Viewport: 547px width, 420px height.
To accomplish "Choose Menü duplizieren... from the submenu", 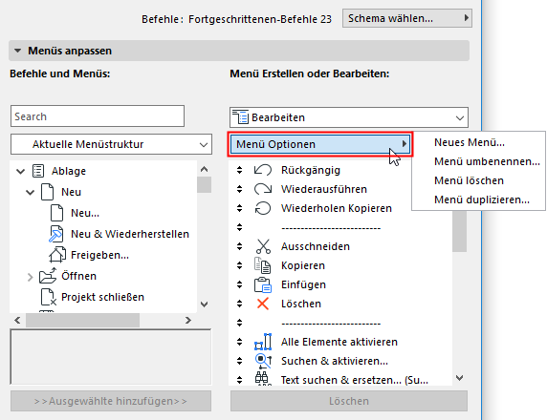I will (x=482, y=199).
